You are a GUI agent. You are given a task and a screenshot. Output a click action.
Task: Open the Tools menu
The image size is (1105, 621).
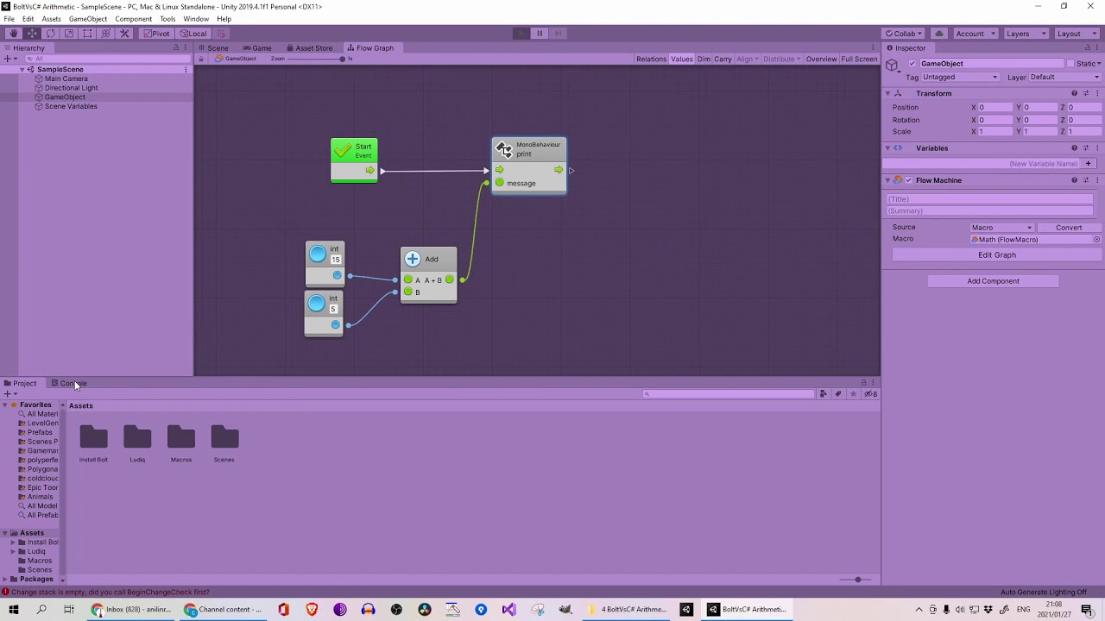tap(167, 19)
